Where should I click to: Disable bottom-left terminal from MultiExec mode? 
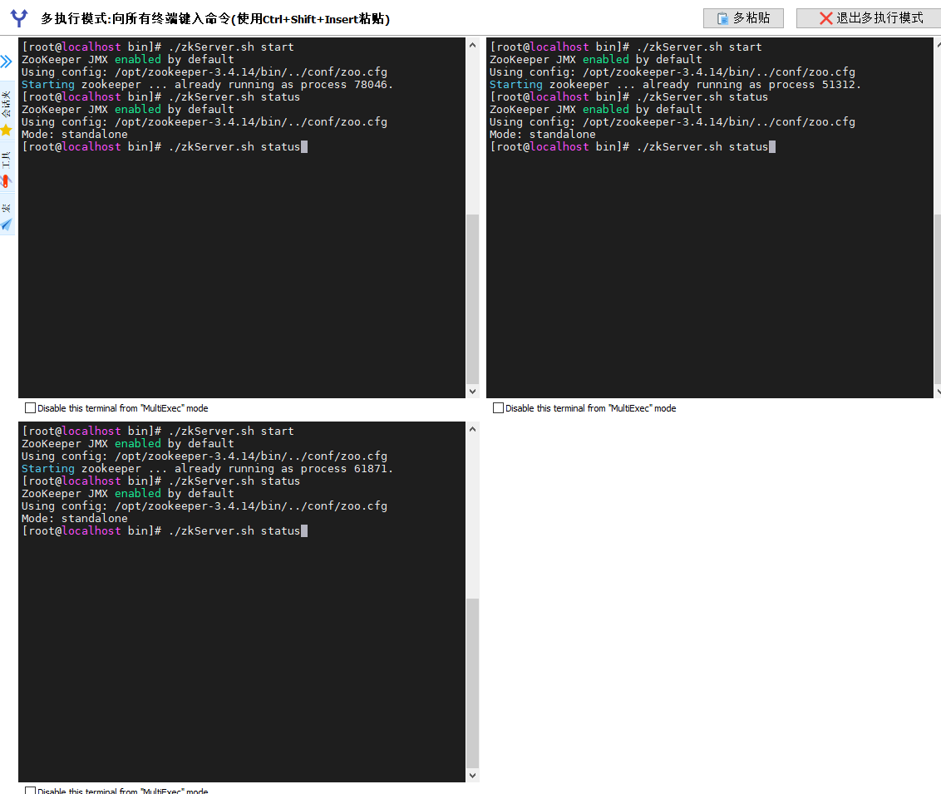pos(30,791)
